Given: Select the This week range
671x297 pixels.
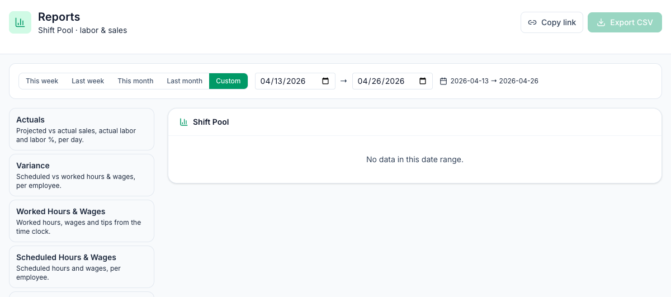Looking at the screenshot, I should coord(42,81).
